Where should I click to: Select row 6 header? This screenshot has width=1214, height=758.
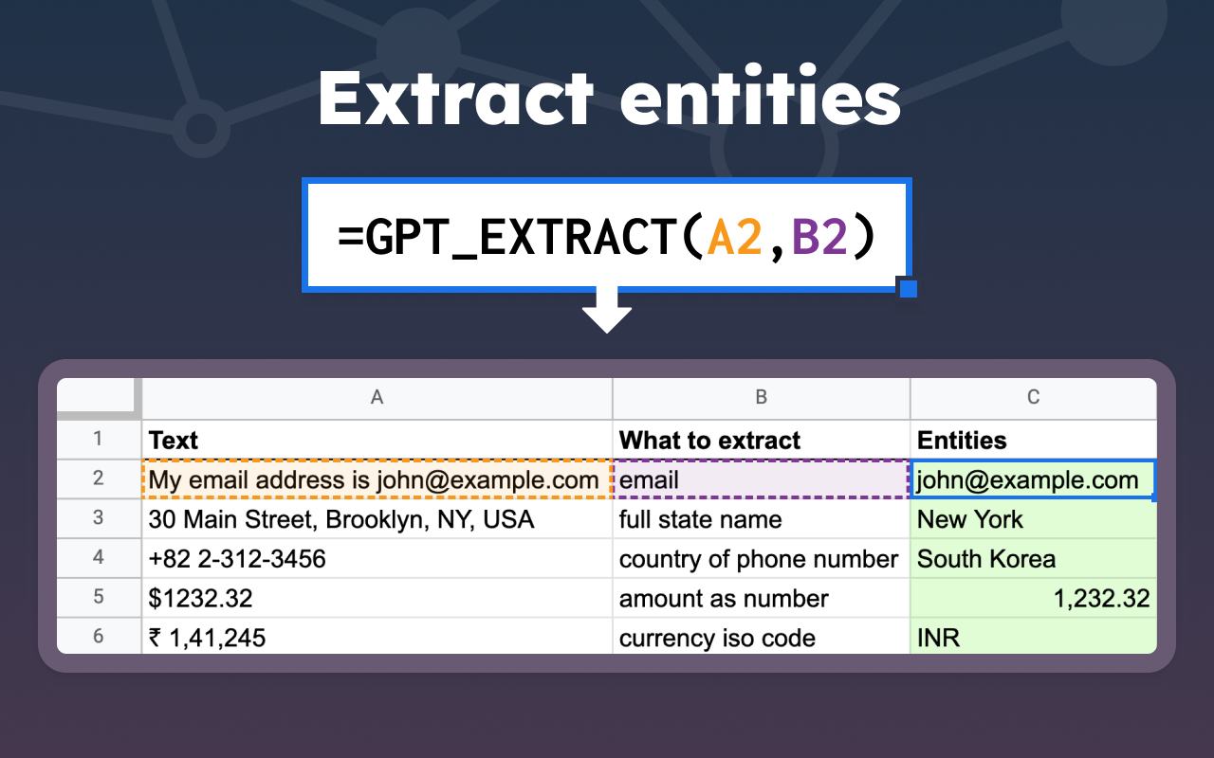[99, 636]
